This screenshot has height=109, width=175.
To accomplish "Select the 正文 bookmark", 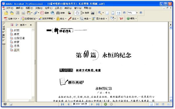I will 17,50.
